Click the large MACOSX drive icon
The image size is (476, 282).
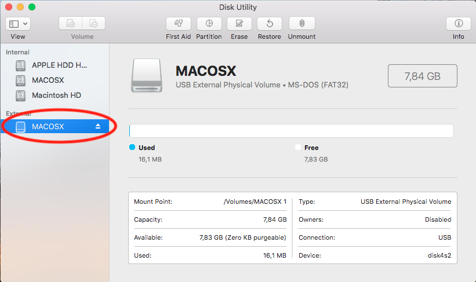coord(147,74)
